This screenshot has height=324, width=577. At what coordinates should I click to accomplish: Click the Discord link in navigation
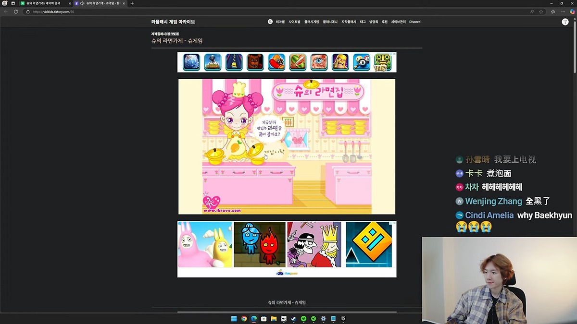(414, 22)
